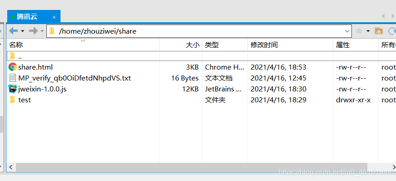The width and height of the screenshot is (396, 181).
Task: Click the drwxr-xr-x permission cell
Action: tap(353, 100)
